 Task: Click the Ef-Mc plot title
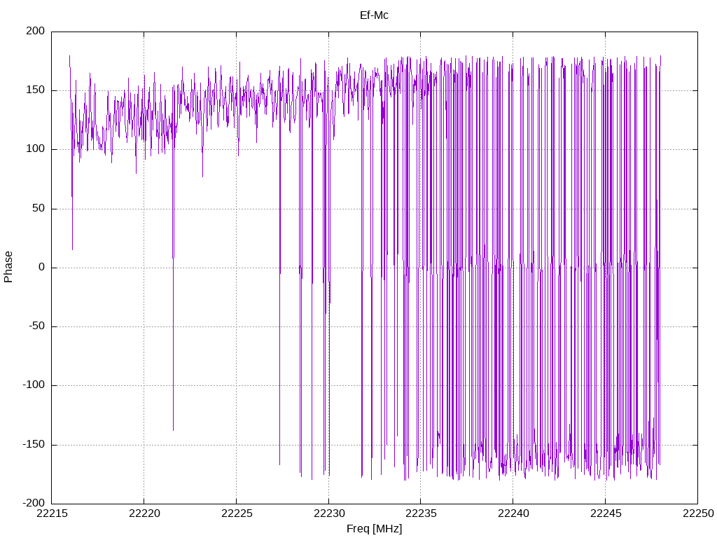click(x=374, y=15)
